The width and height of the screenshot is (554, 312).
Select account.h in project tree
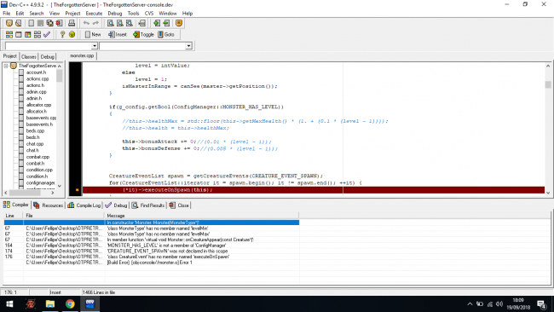tap(36, 72)
